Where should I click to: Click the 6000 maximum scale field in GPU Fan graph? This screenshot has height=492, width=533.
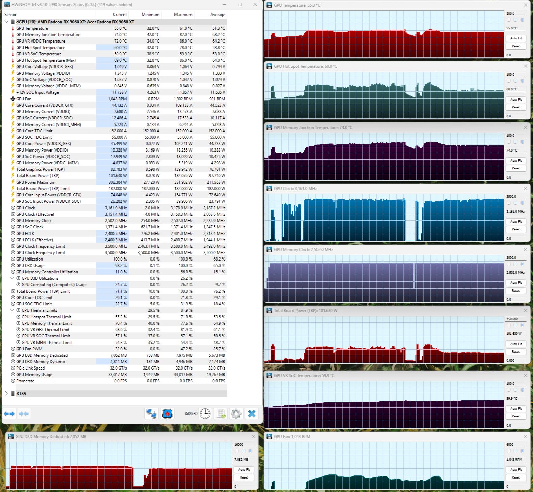click(x=515, y=445)
